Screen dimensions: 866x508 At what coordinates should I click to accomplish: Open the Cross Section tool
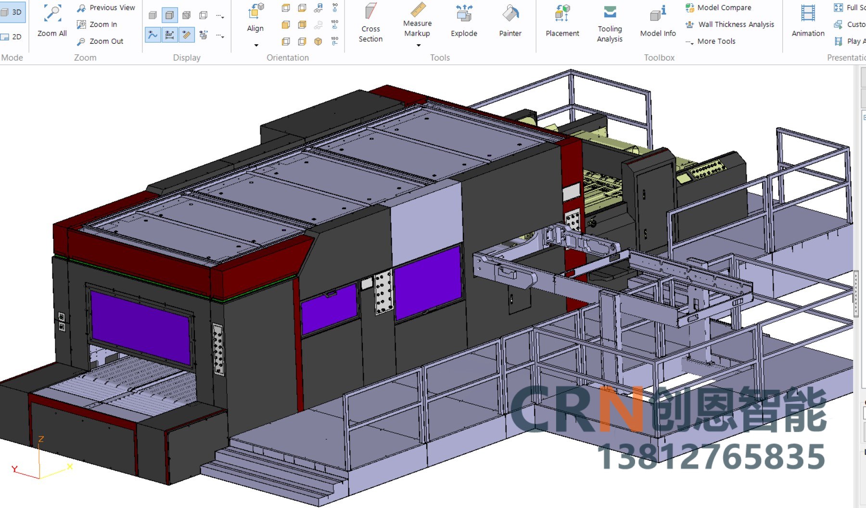click(371, 23)
